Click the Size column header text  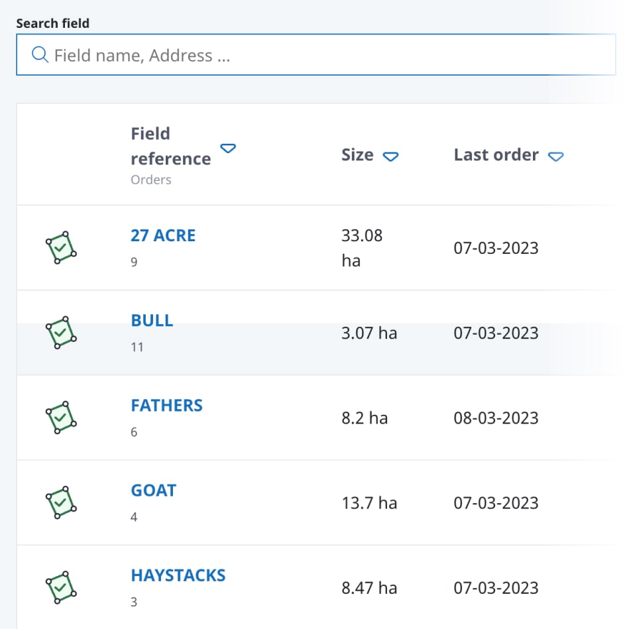click(x=357, y=155)
